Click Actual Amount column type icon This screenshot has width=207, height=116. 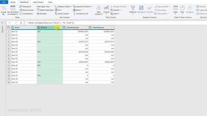click(x=64, y=27)
